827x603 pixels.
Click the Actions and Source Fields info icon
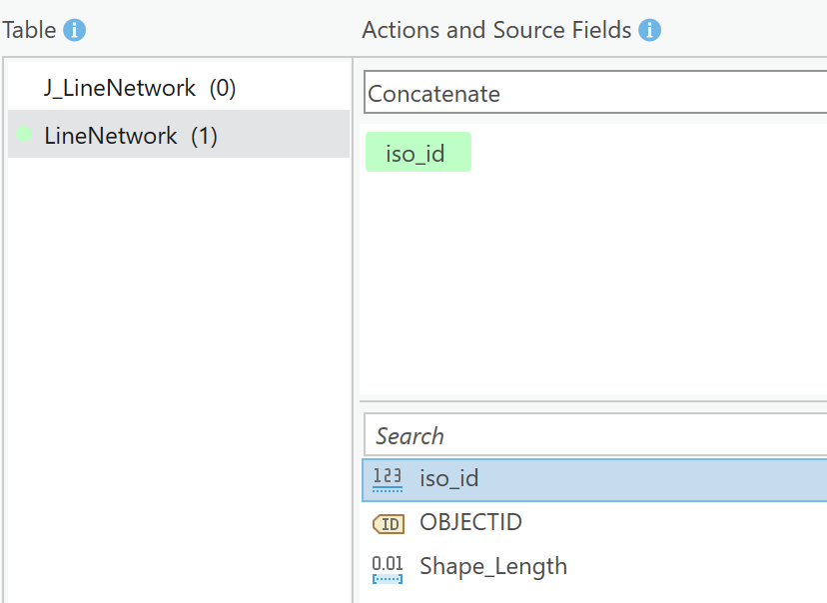coord(650,30)
